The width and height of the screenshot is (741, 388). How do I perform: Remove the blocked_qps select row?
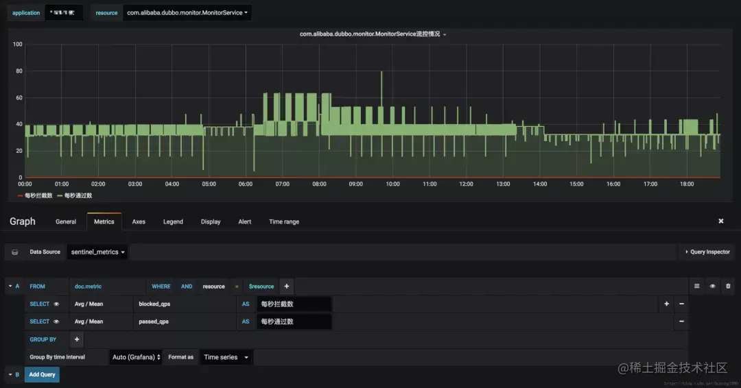681,304
